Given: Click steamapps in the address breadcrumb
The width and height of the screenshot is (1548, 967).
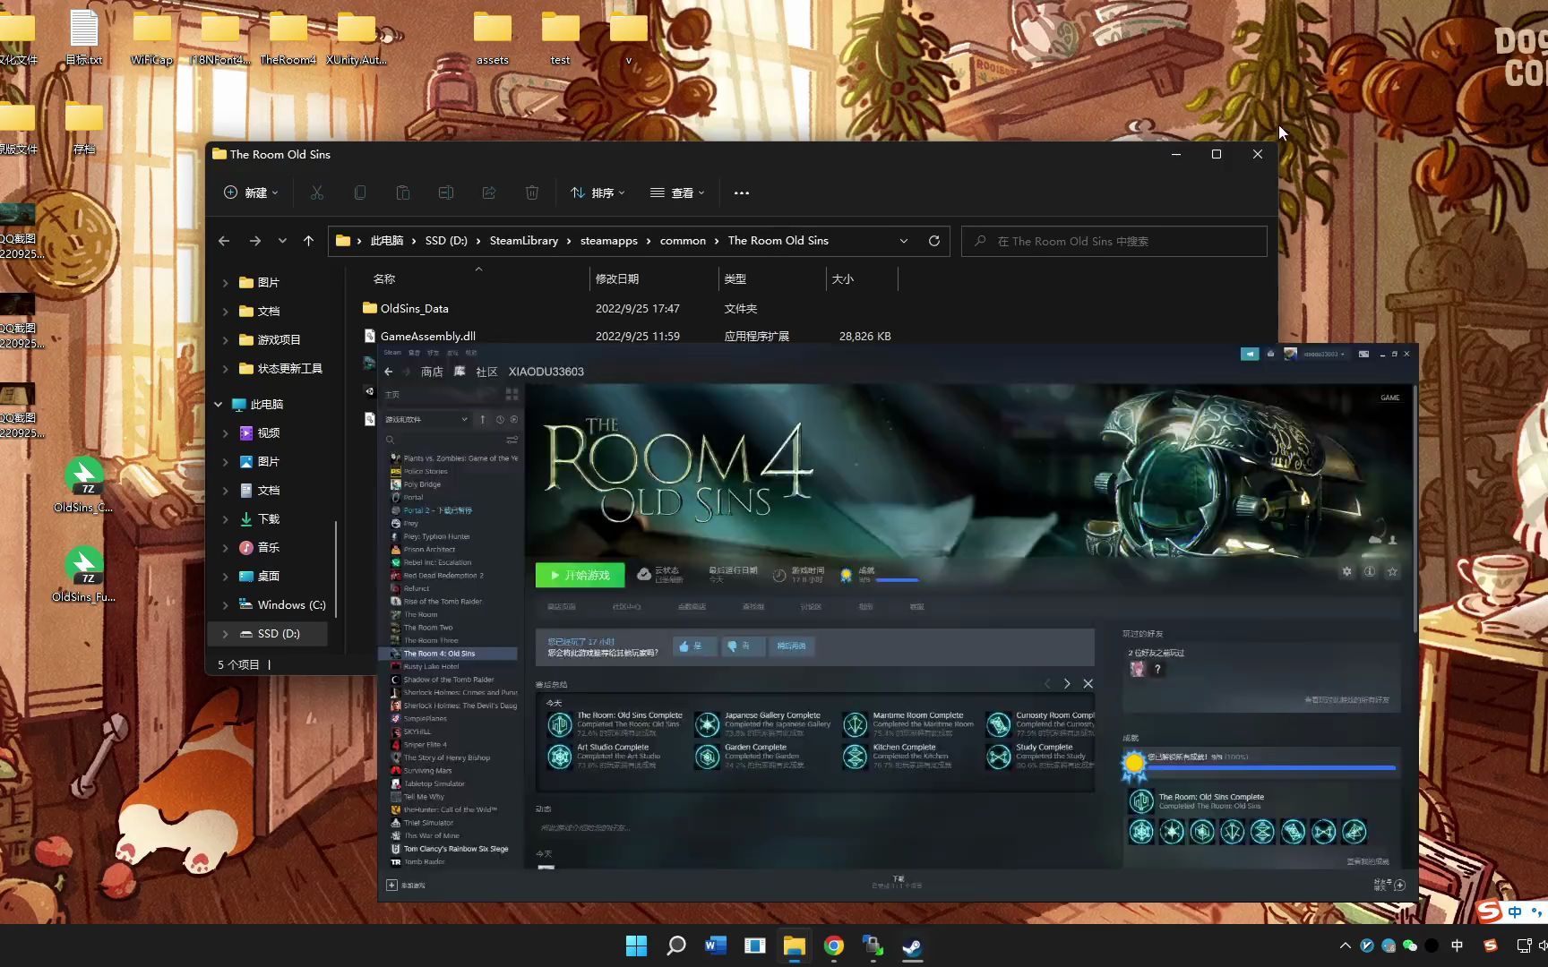Looking at the screenshot, I should (x=608, y=241).
